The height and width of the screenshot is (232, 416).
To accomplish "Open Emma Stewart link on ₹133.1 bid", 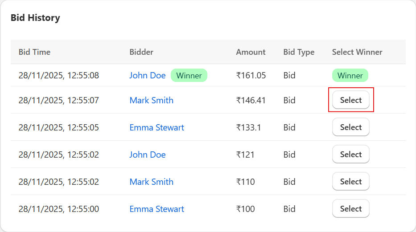I will click(157, 127).
